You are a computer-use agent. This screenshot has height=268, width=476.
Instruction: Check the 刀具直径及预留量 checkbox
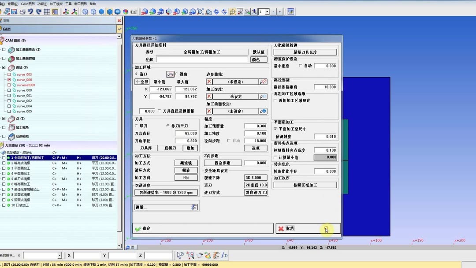(159, 111)
